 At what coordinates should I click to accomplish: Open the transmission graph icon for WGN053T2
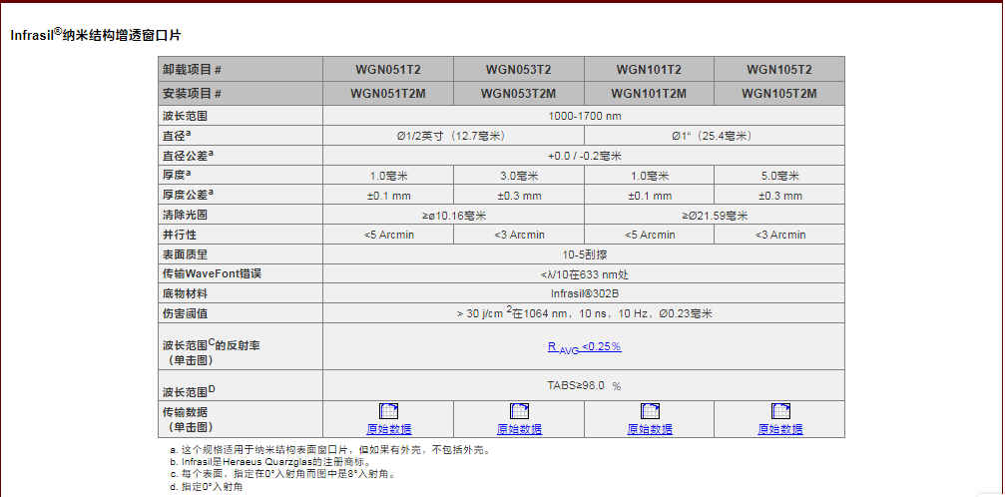tap(519, 410)
